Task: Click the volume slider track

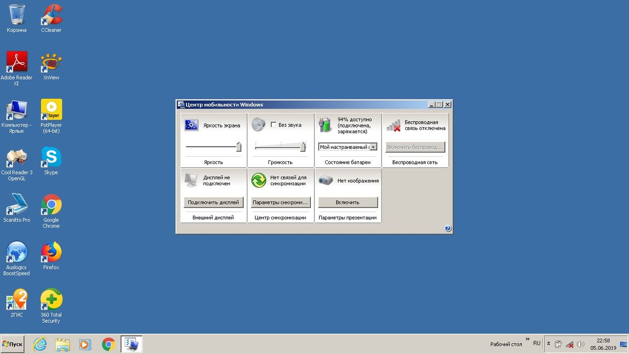Action: pos(278,147)
